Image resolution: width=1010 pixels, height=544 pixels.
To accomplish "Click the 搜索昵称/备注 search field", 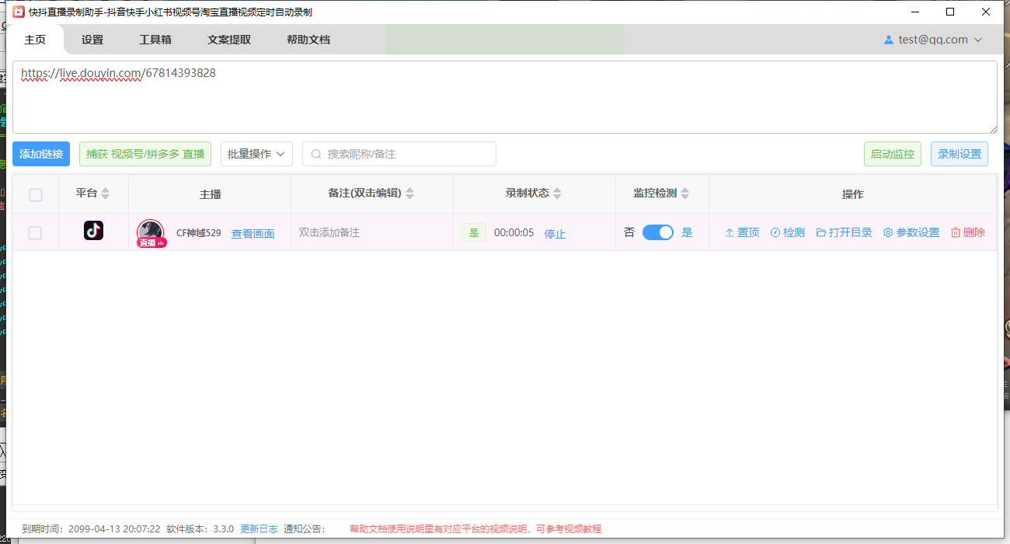I will [399, 153].
